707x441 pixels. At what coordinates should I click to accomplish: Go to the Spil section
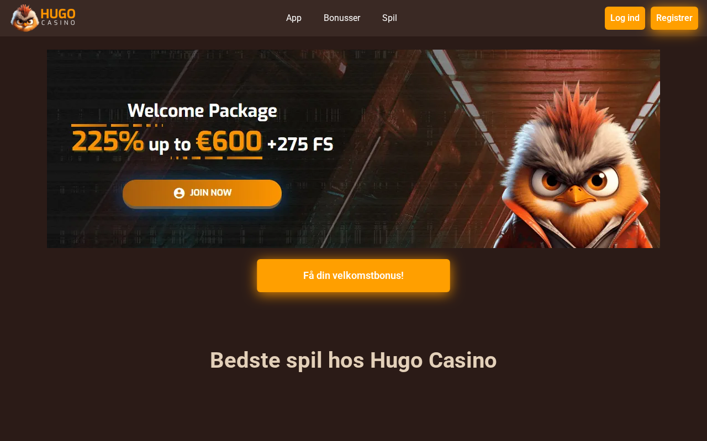click(x=389, y=18)
